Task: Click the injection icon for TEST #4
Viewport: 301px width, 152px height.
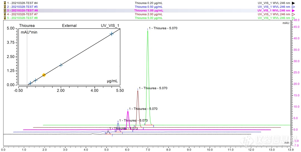Action: click(x=5, y=3)
